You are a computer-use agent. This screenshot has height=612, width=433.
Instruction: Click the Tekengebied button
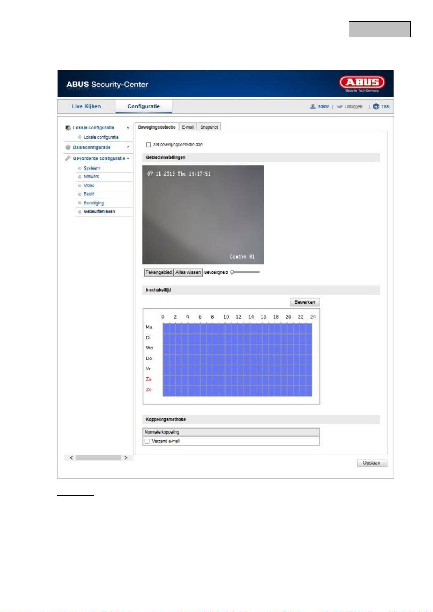tap(159, 272)
